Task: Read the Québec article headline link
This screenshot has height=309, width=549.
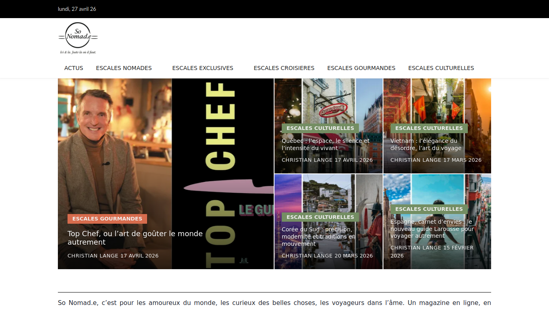Action: (326, 144)
